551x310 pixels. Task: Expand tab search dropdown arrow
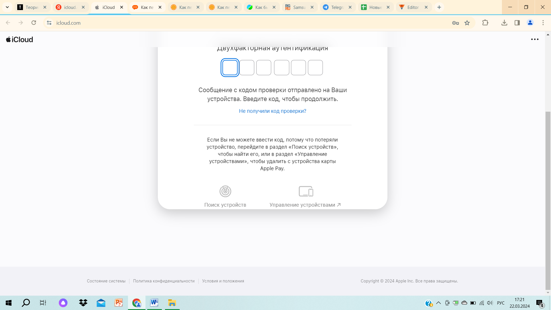[7, 7]
